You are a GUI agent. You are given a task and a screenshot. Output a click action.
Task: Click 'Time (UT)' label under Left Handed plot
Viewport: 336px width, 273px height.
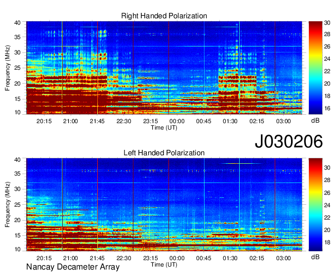click(164, 265)
